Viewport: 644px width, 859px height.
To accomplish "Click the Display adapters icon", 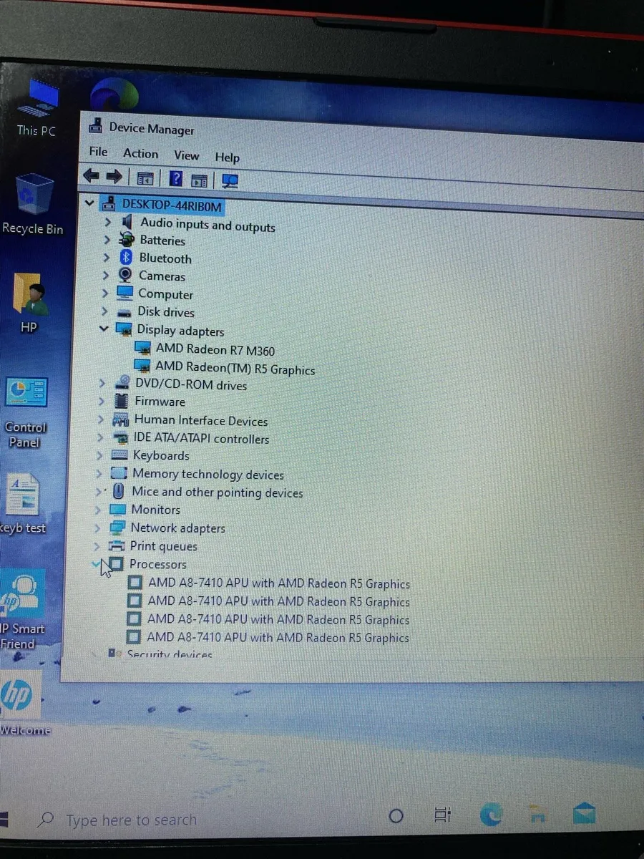I will pyautogui.click(x=124, y=329).
